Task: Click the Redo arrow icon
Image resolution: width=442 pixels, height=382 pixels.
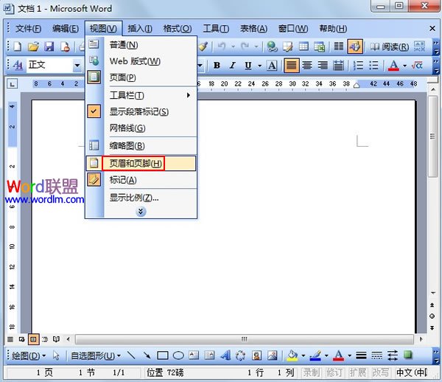Action: tap(245, 46)
